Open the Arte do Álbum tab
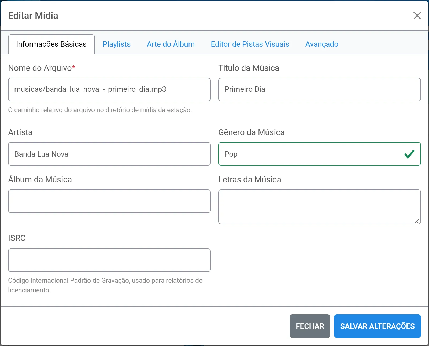 pos(171,44)
